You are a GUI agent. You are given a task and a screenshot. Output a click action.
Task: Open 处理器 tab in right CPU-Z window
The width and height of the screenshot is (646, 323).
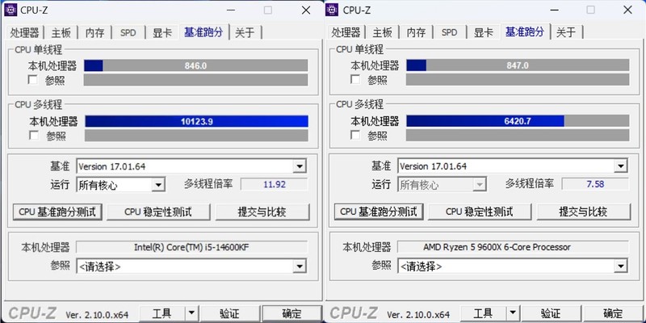346,32
